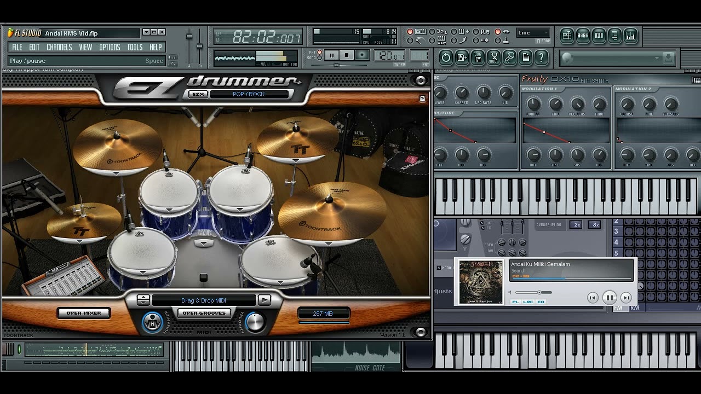Click the save new version icon
701x394 pixels.
[462, 57]
